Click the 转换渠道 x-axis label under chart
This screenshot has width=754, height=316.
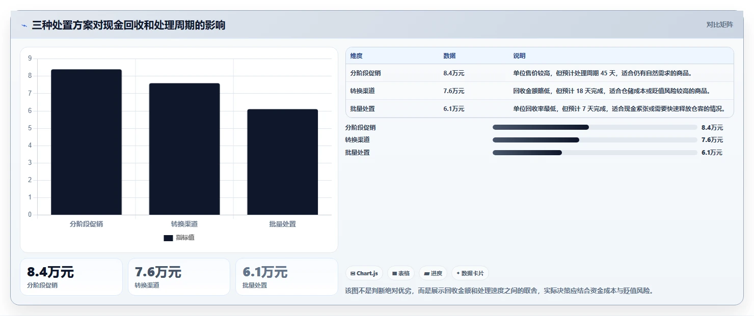(x=184, y=224)
